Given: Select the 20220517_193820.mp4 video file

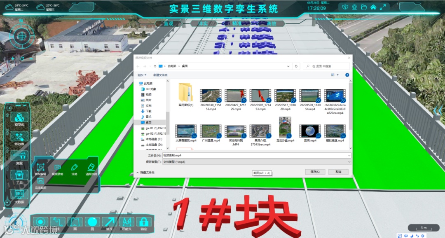Looking at the screenshot, I should click(285, 99).
